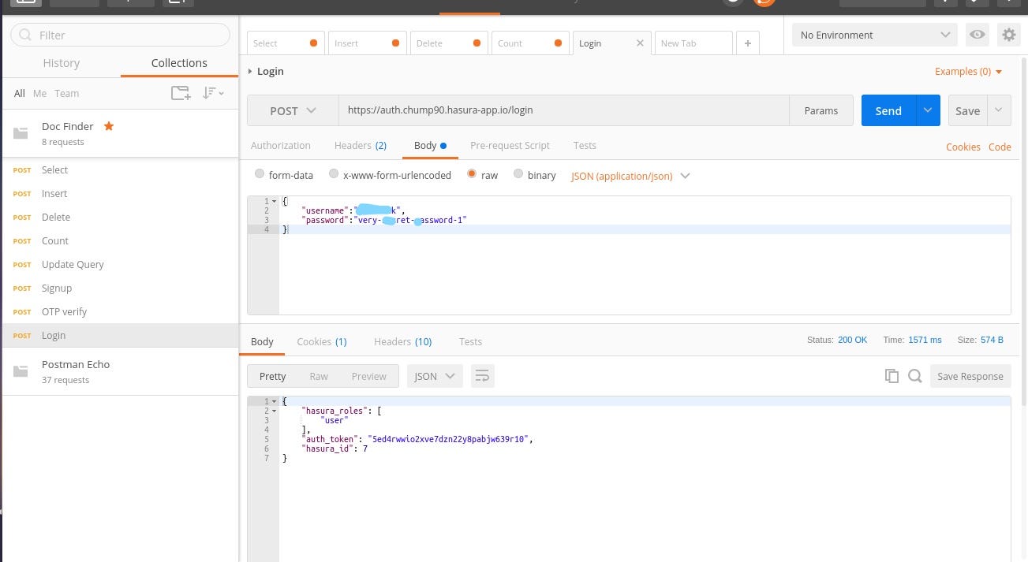Open the Cookies link

(963, 147)
